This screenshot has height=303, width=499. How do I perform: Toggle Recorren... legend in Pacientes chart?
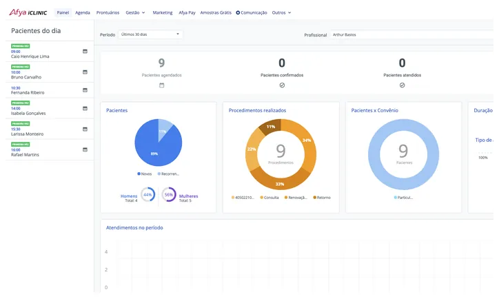pos(168,174)
